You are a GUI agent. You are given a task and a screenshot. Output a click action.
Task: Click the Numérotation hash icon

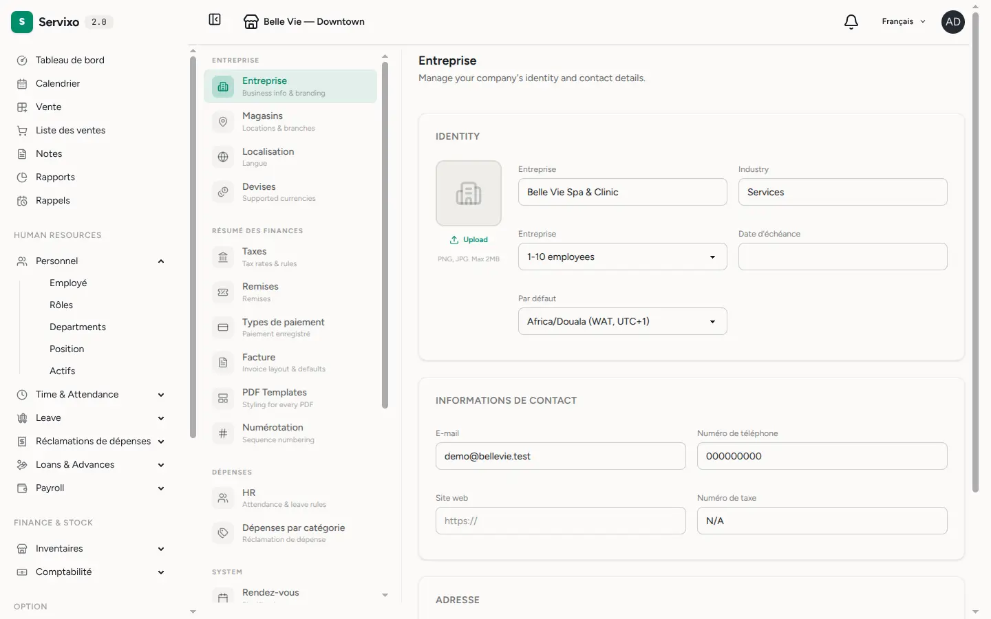(223, 433)
